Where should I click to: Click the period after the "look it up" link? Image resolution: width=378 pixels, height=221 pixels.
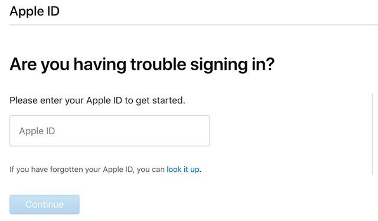(x=200, y=170)
